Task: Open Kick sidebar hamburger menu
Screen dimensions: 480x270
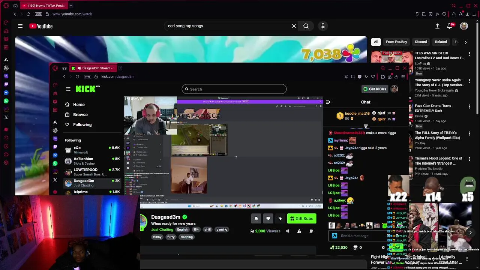Action: click(x=68, y=89)
